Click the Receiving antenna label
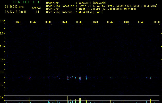The width and height of the screenshot is (162, 103). click(x=59, y=12)
